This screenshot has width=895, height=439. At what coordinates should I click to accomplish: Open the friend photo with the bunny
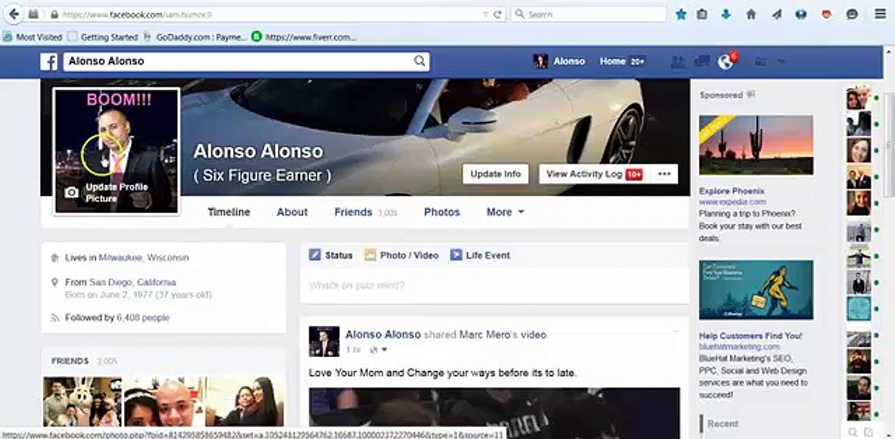(x=82, y=402)
